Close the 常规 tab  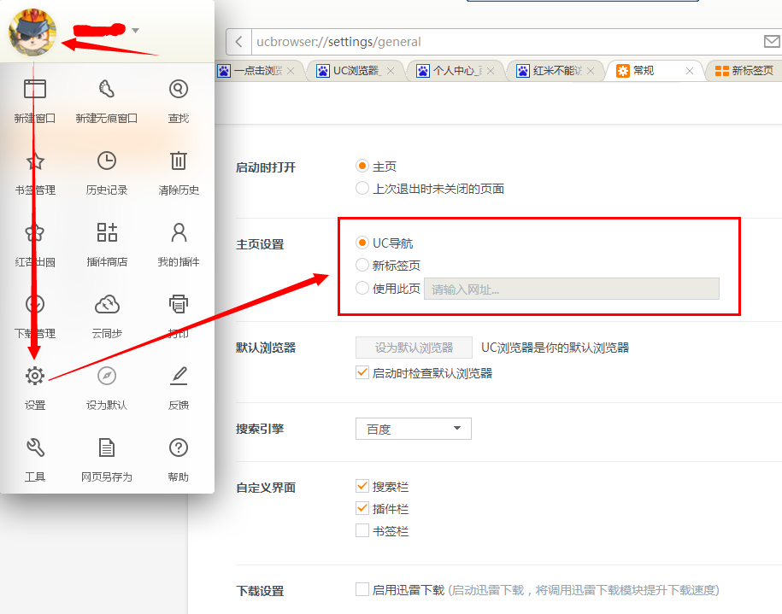(x=690, y=71)
